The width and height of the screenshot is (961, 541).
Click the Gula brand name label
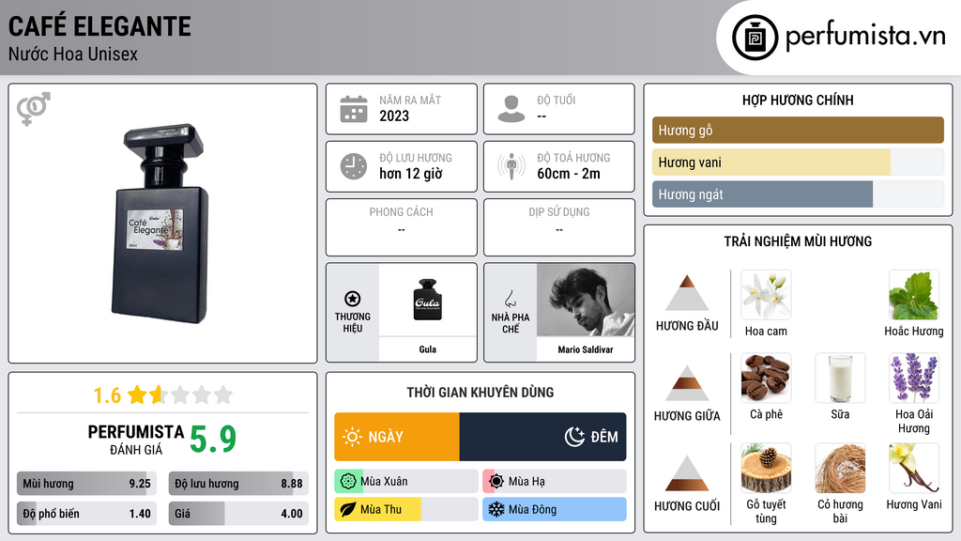tap(427, 349)
